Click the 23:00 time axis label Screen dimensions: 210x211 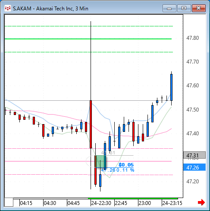point(145,203)
